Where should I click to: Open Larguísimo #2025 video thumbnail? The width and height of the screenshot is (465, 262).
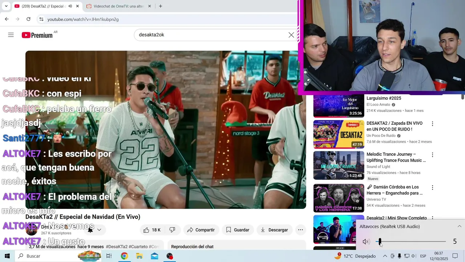(339, 106)
